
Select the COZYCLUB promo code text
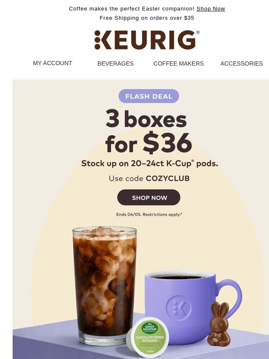168,178
